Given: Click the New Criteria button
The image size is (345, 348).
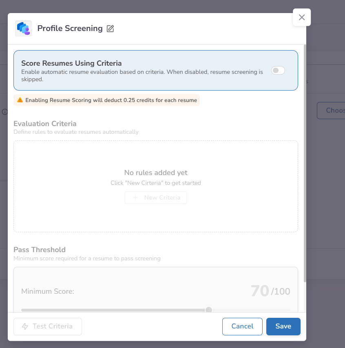Looking at the screenshot, I should coord(156,197).
